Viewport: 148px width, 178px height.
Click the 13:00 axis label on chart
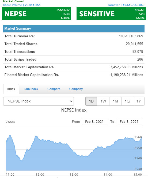74,175
